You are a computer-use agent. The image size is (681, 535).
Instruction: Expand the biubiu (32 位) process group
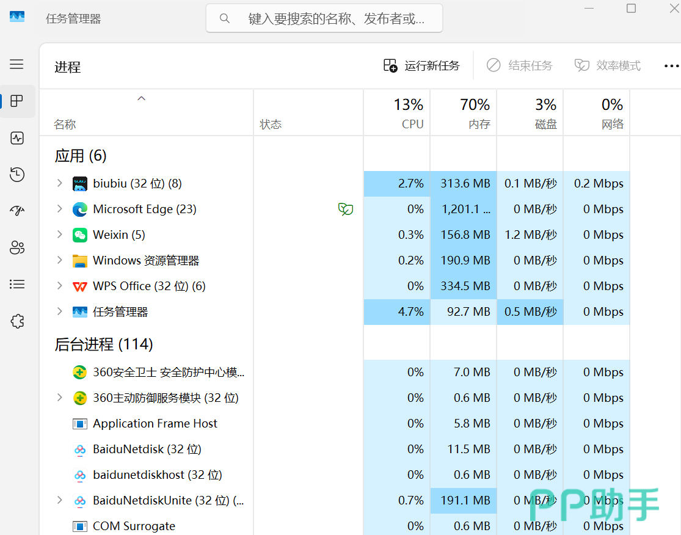tap(59, 183)
